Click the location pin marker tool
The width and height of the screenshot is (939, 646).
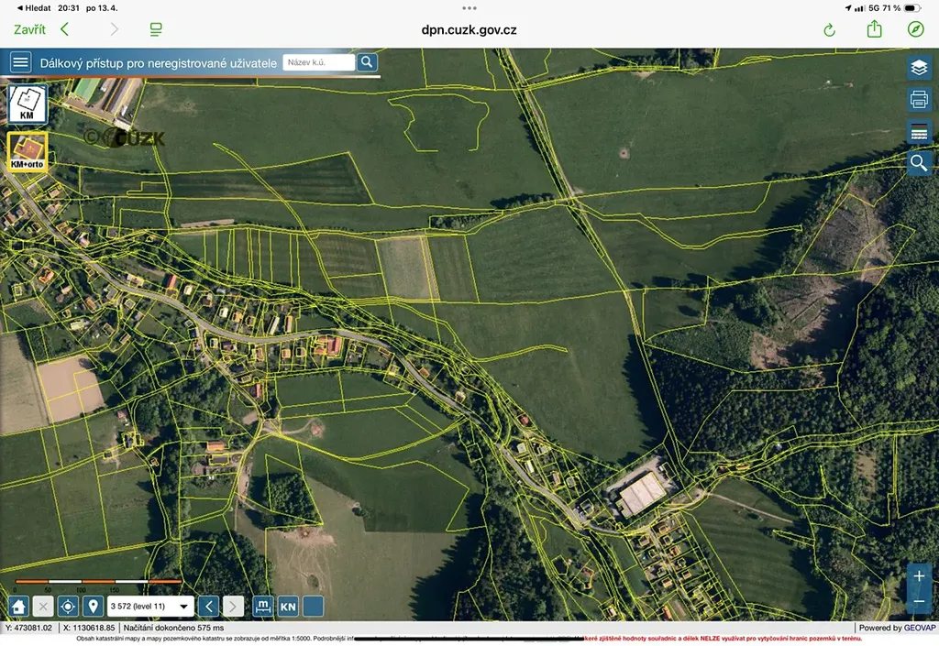coord(93,607)
